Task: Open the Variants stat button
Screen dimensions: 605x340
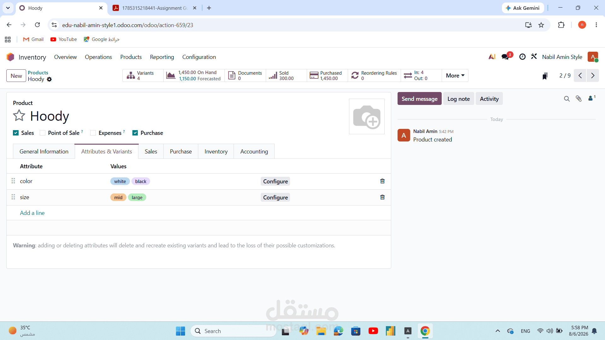Action: (143, 76)
